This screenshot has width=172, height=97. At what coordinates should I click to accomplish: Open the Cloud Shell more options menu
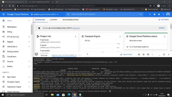pyautogui.click(x=152, y=54)
